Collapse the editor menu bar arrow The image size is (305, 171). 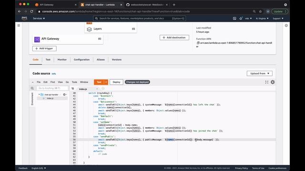tap(32, 82)
